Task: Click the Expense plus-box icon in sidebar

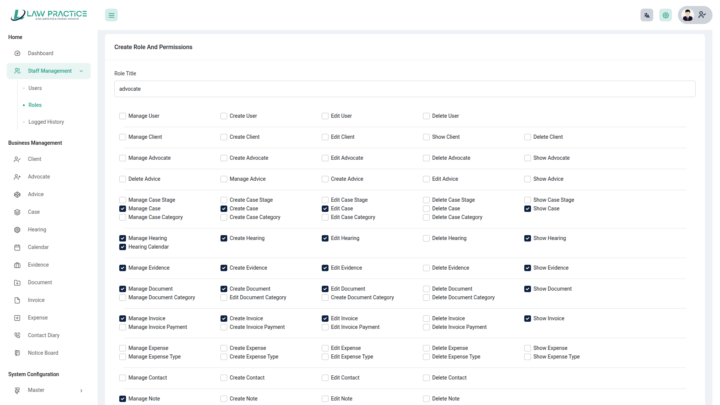Action: (x=17, y=318)
